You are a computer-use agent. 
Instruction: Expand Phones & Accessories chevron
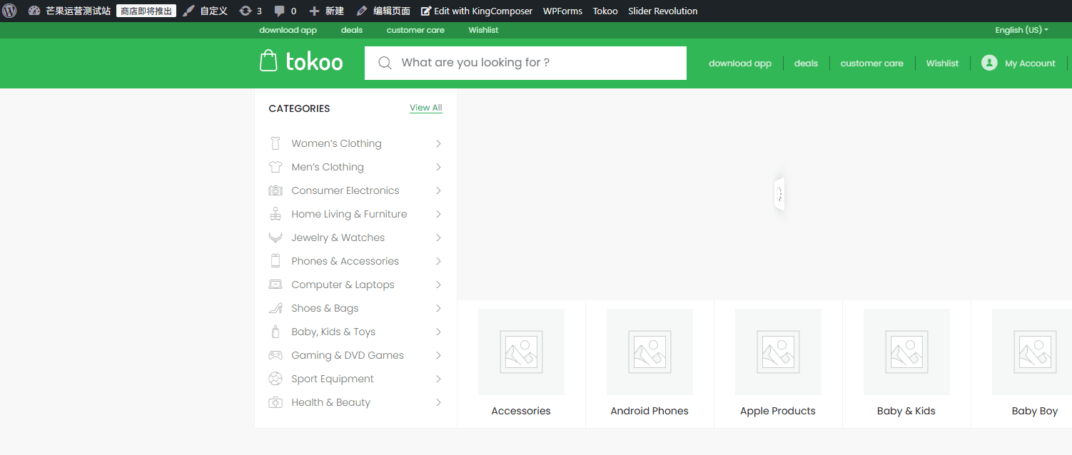438,261
